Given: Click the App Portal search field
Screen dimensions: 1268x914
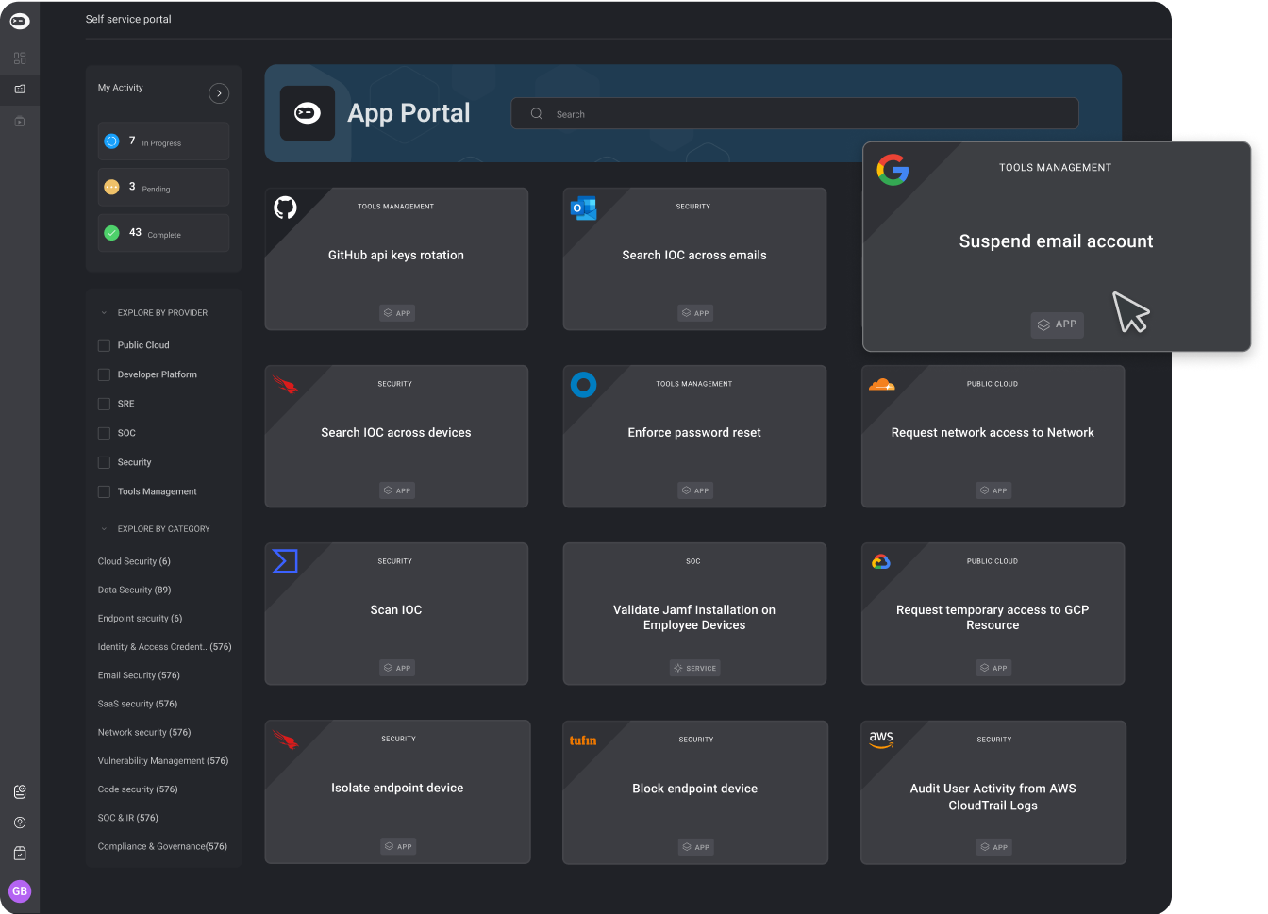Looking at the screenshot, I should 793,113.
